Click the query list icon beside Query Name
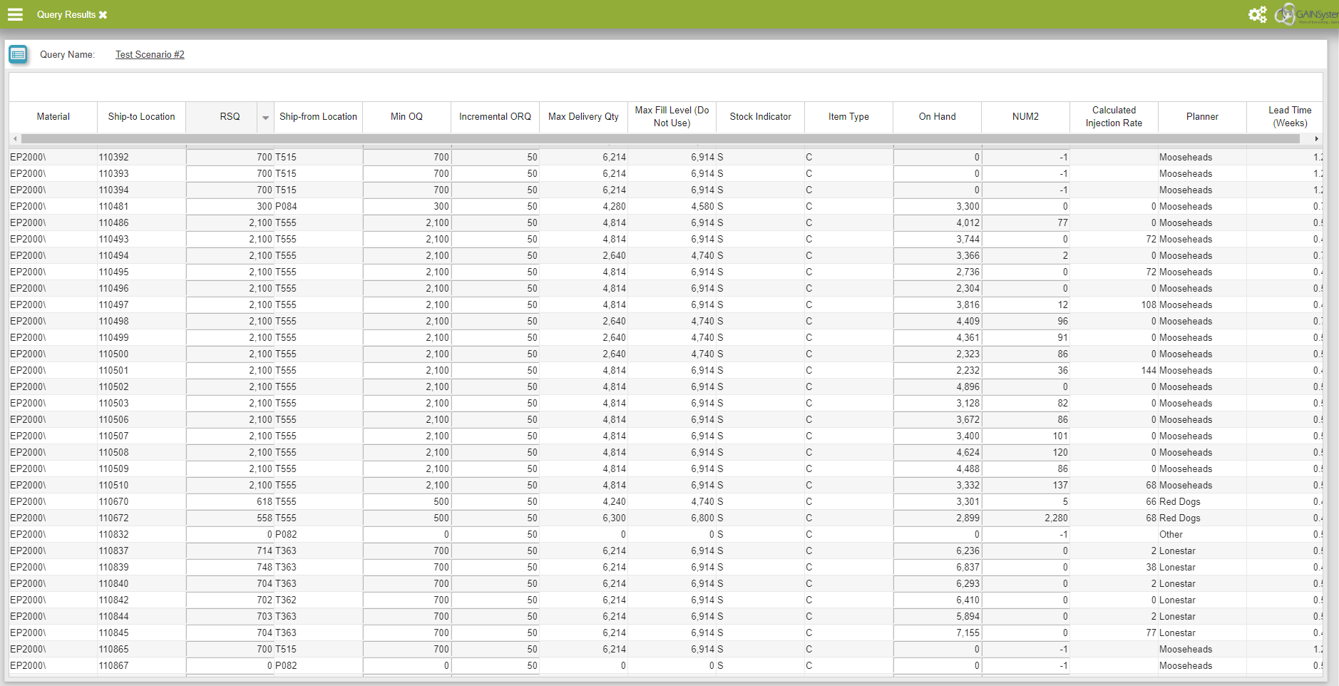 (19, 54)
